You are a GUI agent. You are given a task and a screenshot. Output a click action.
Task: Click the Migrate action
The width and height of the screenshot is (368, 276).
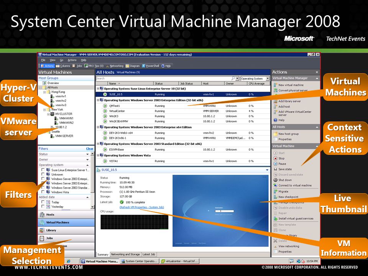[x=281, y=192]
